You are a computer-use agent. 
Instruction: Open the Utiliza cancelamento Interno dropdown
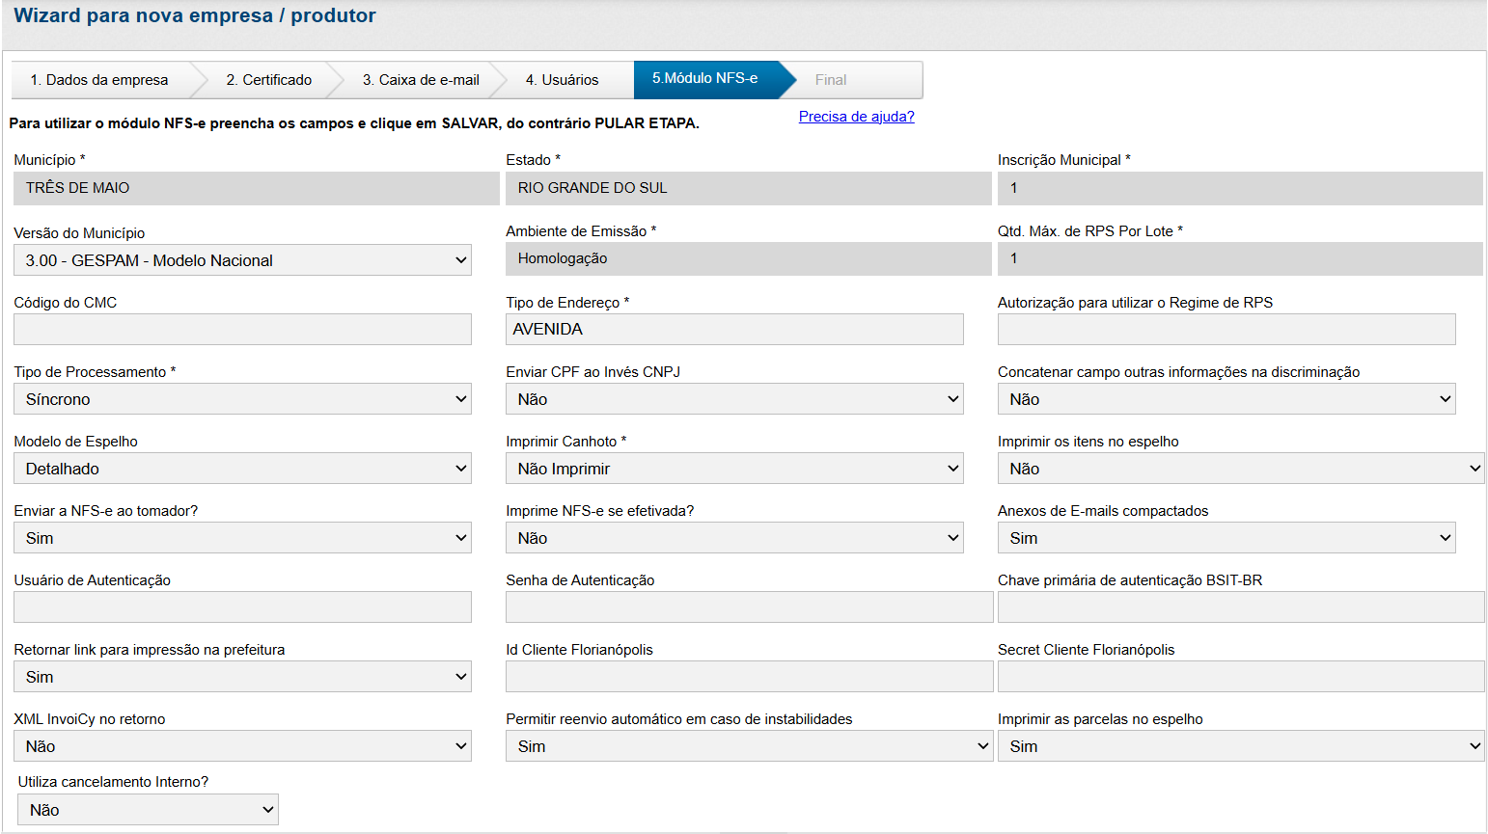tap(148, 810)
